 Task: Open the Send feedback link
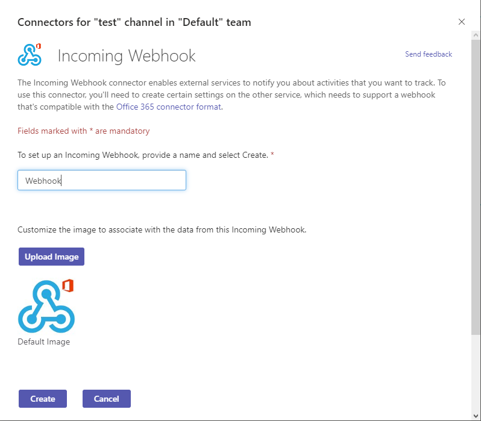coord(428,54)
